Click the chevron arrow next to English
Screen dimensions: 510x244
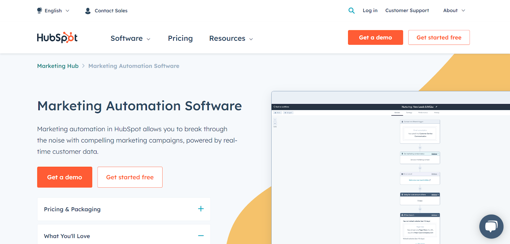67,11
